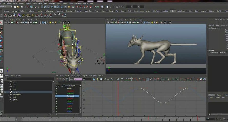
Task: Toggle Time Snap icon in Graph Editor
Action: click(155, 79)
